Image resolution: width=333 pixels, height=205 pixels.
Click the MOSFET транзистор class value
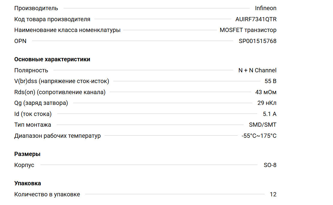[248, 30]
